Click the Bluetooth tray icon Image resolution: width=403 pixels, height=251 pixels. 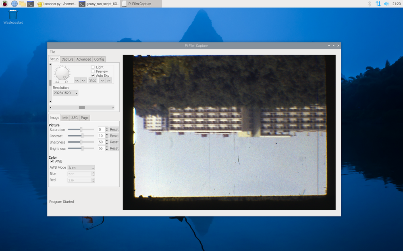370,4
